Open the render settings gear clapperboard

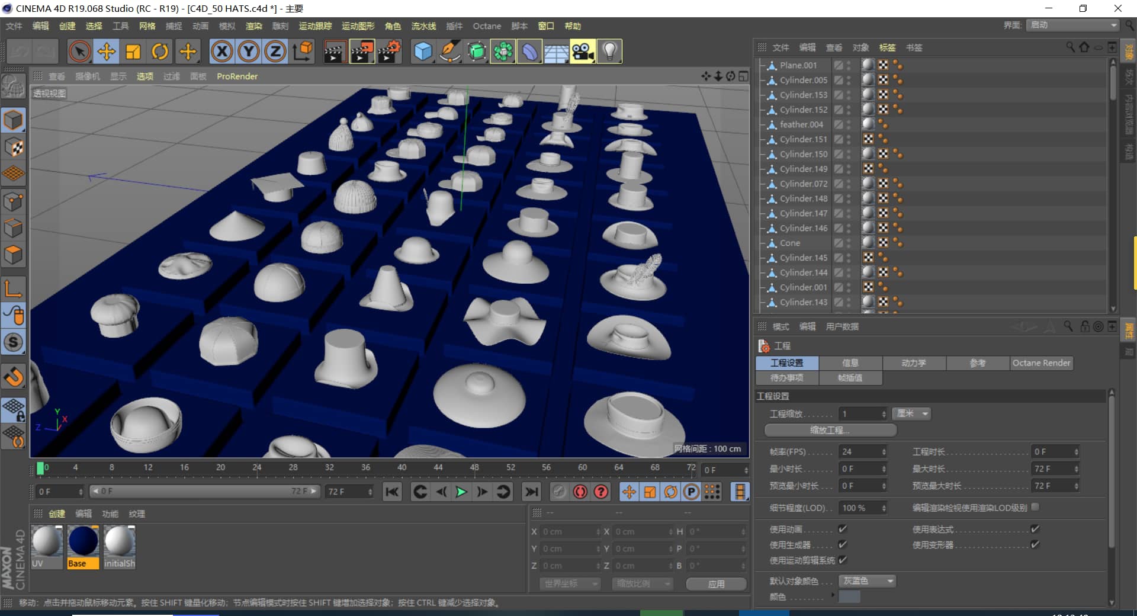click(389, 52)
